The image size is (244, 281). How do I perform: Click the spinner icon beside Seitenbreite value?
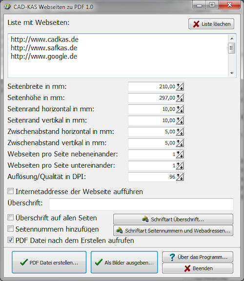click(x=180, y=87)
